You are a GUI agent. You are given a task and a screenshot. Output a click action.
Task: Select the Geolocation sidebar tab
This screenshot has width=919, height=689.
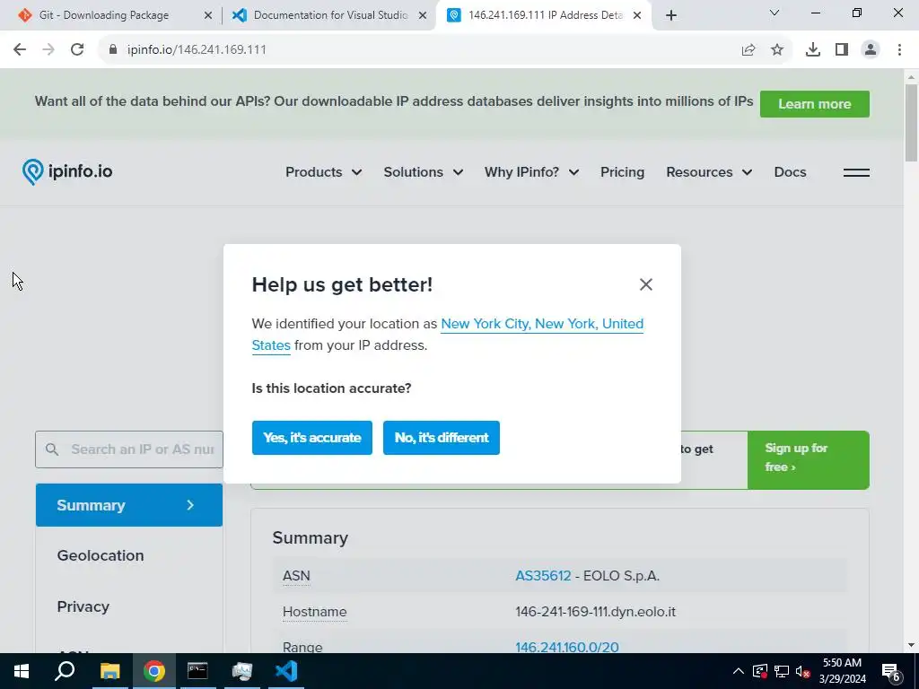(101, 555)
